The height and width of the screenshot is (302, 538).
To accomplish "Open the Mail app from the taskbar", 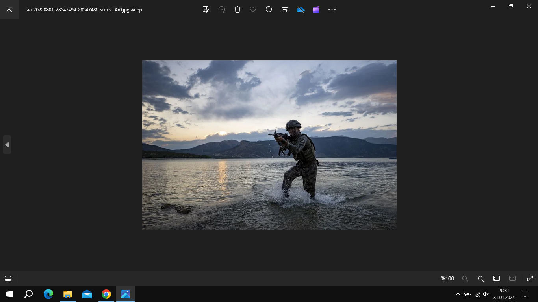I will (x=87, y=294).
